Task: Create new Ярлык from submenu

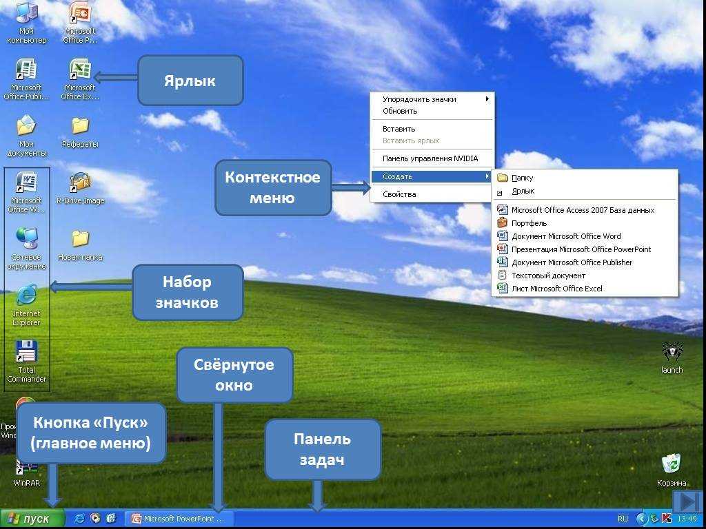Action: click(x=585, y=191)
